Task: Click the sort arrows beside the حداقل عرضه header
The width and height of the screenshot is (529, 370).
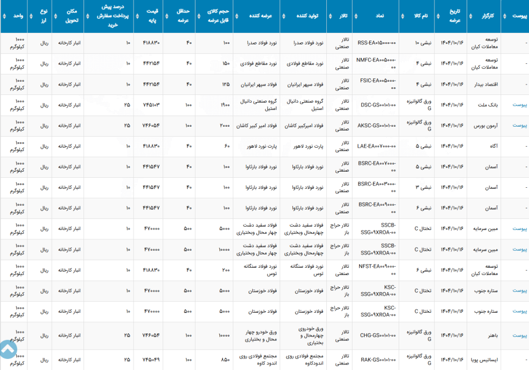Action: 166,16
